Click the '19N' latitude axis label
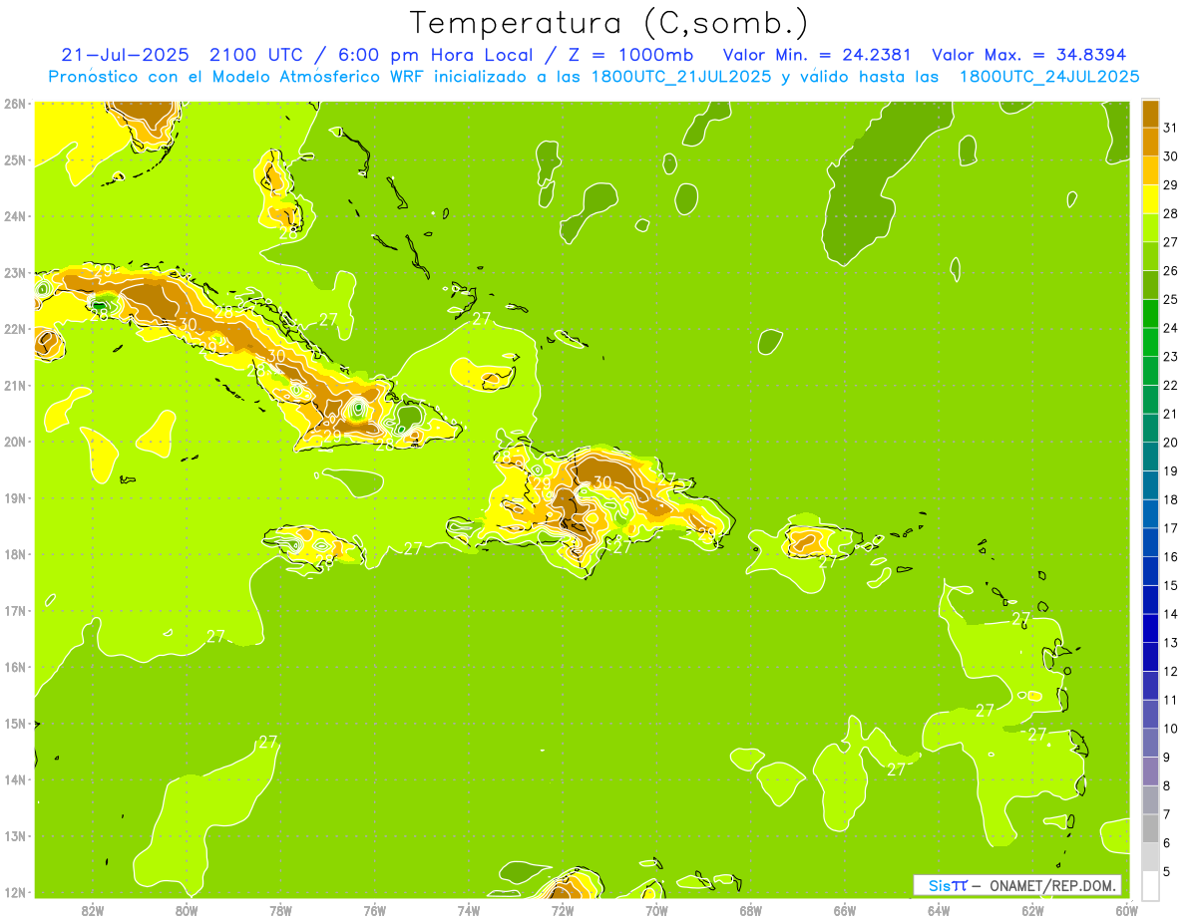The width and height of the screenshot is (1197, 924). pyautogui.click(x=15, y=497)
